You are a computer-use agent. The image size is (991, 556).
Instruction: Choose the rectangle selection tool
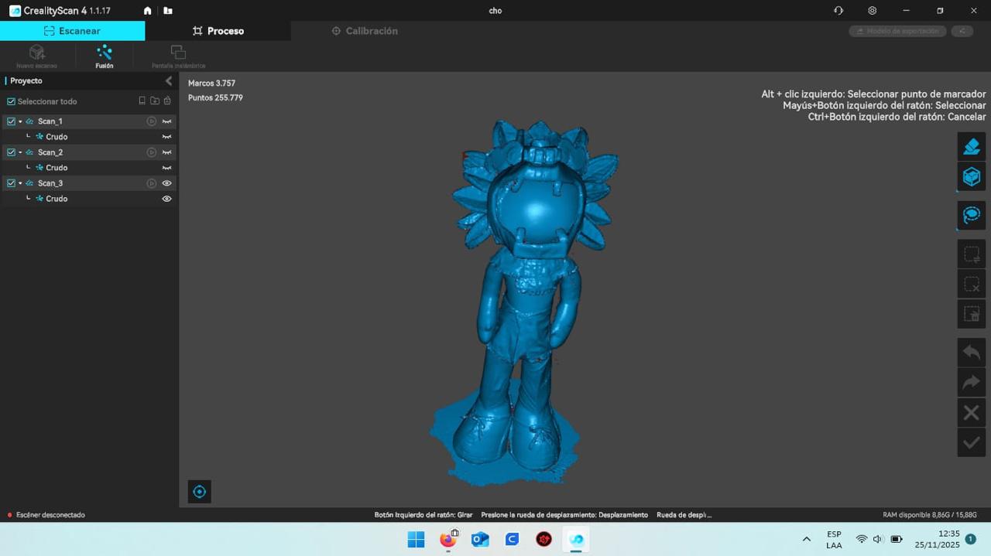pyautogui.click(x=972, y=254)
